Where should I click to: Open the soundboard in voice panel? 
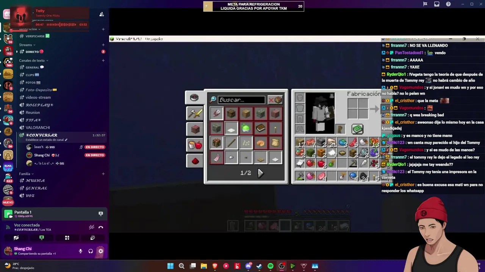coord(92,238)
